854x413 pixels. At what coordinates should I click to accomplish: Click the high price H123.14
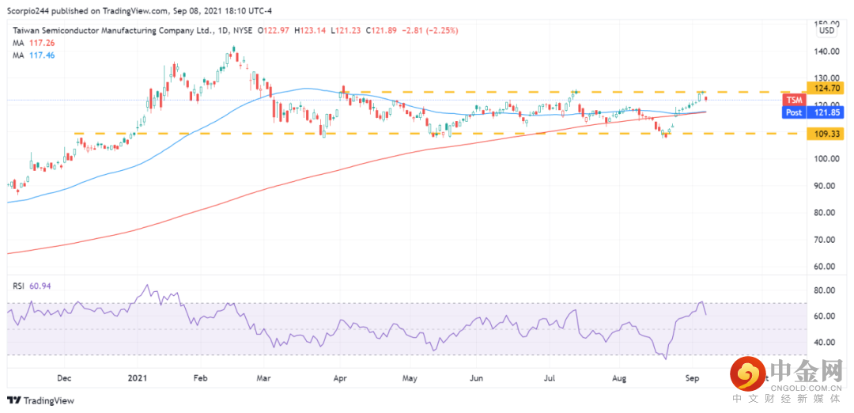click(x=310, y=31)
